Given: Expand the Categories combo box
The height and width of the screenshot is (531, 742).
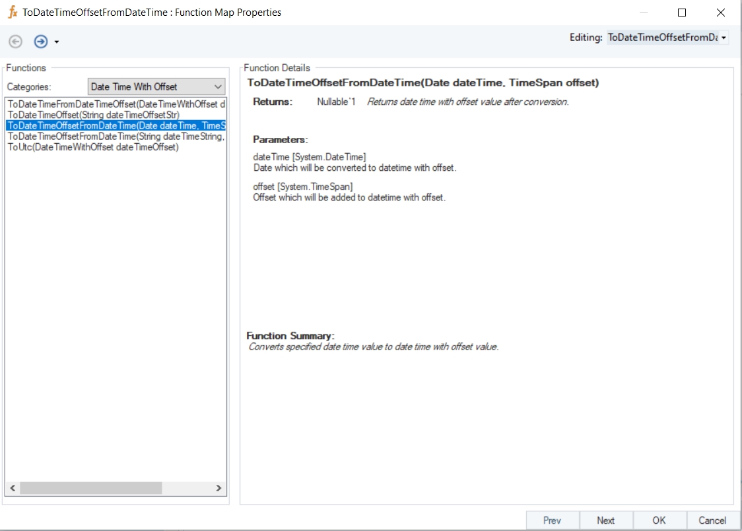Looking at the screenshot, I should click(x=218, y=86).
